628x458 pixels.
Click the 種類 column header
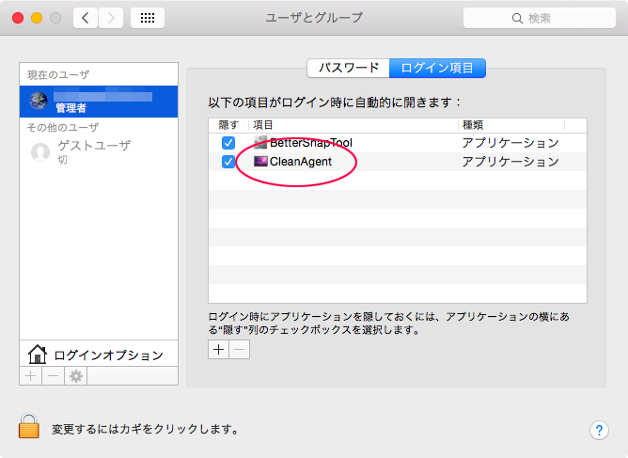tap(511, 125)
